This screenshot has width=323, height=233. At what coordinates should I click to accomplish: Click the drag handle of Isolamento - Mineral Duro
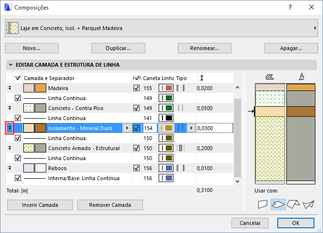pyautogui.click(x=10, y=128)
